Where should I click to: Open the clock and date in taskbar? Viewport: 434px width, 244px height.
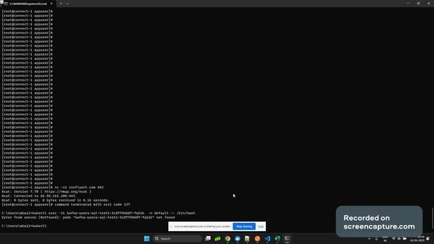pos(418,239)
